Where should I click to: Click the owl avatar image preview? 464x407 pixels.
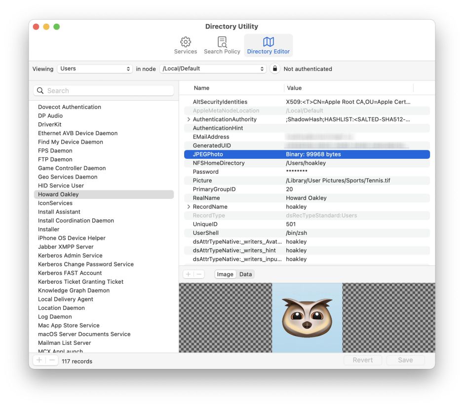(307, 318)
